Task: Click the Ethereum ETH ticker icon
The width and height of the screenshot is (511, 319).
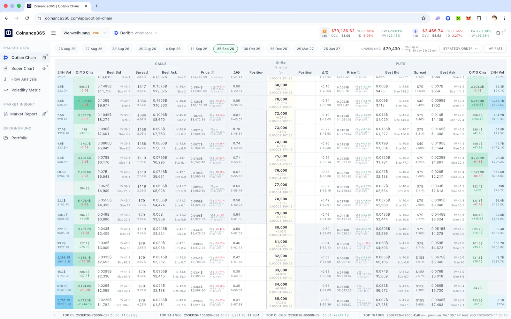Action: pyautogui.click(x=415, y=31)
